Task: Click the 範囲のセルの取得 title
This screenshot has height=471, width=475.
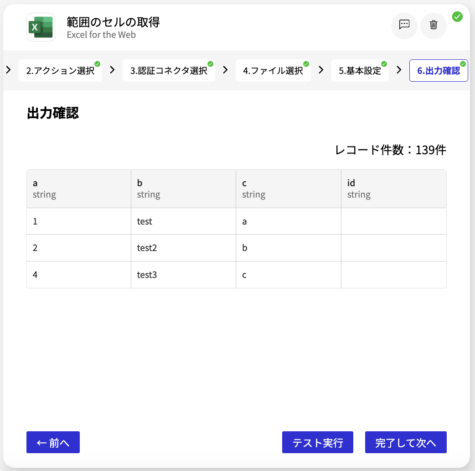Action: (x=114, y=22)
